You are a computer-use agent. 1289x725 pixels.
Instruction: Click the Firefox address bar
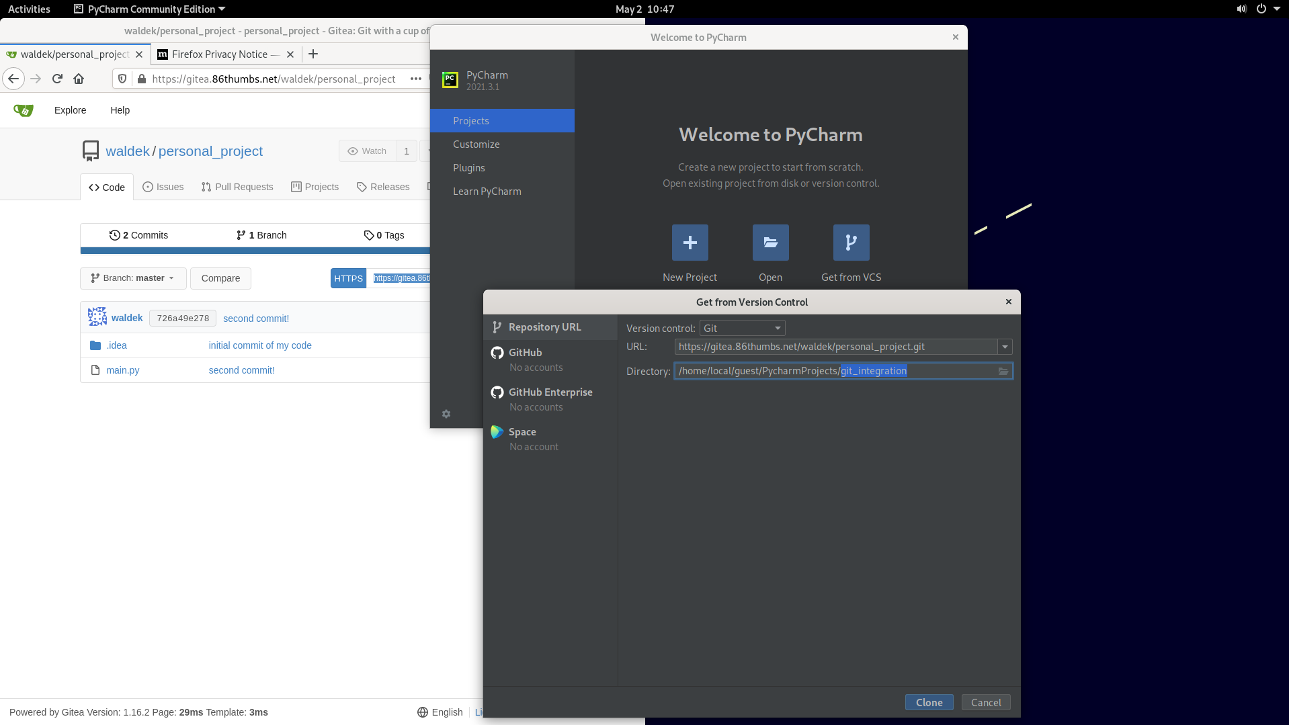[274, 79]
